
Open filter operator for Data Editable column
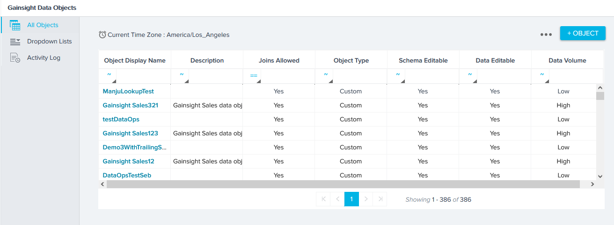(x=469, y=77)
